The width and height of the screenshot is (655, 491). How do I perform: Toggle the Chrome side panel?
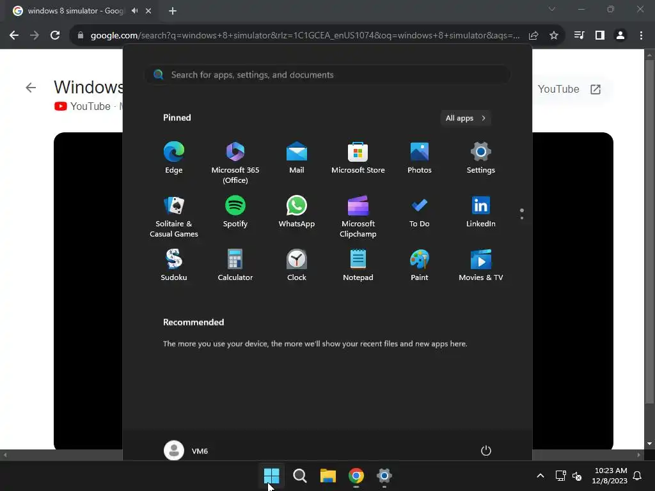coord(600,36)
